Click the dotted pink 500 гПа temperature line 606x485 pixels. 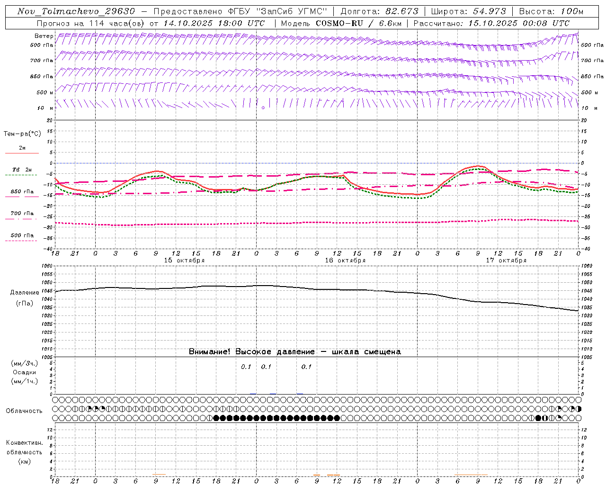(316, 223)
